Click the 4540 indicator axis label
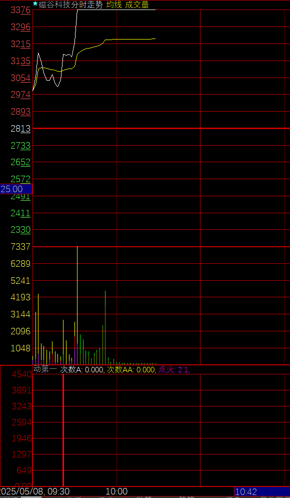290x498 pixels. pos(22,374)
